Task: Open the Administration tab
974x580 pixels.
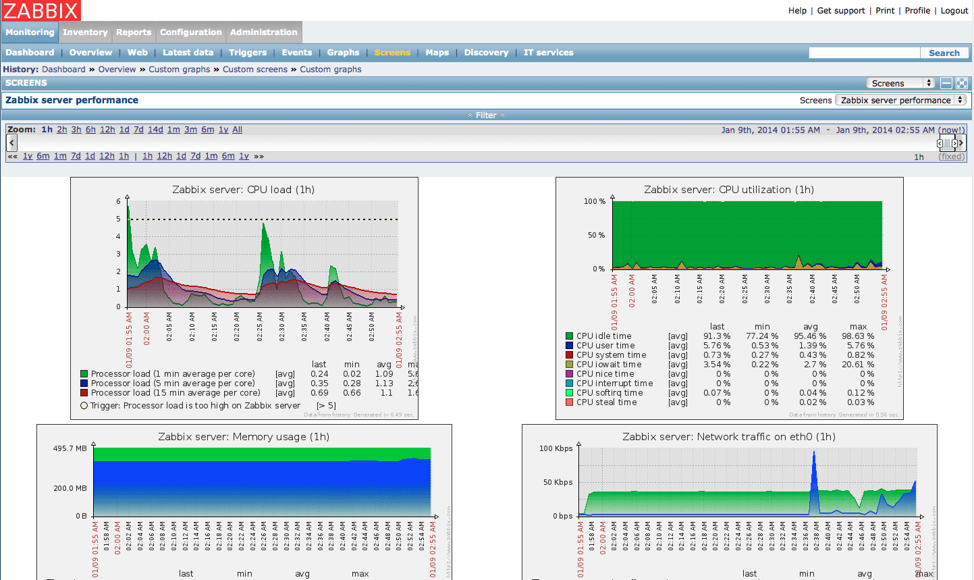Action: 263,32
